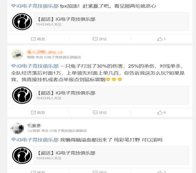196x173 pixels.
Task: Open the third post author's pixelated avatar
Action: (x=17, y=128)
